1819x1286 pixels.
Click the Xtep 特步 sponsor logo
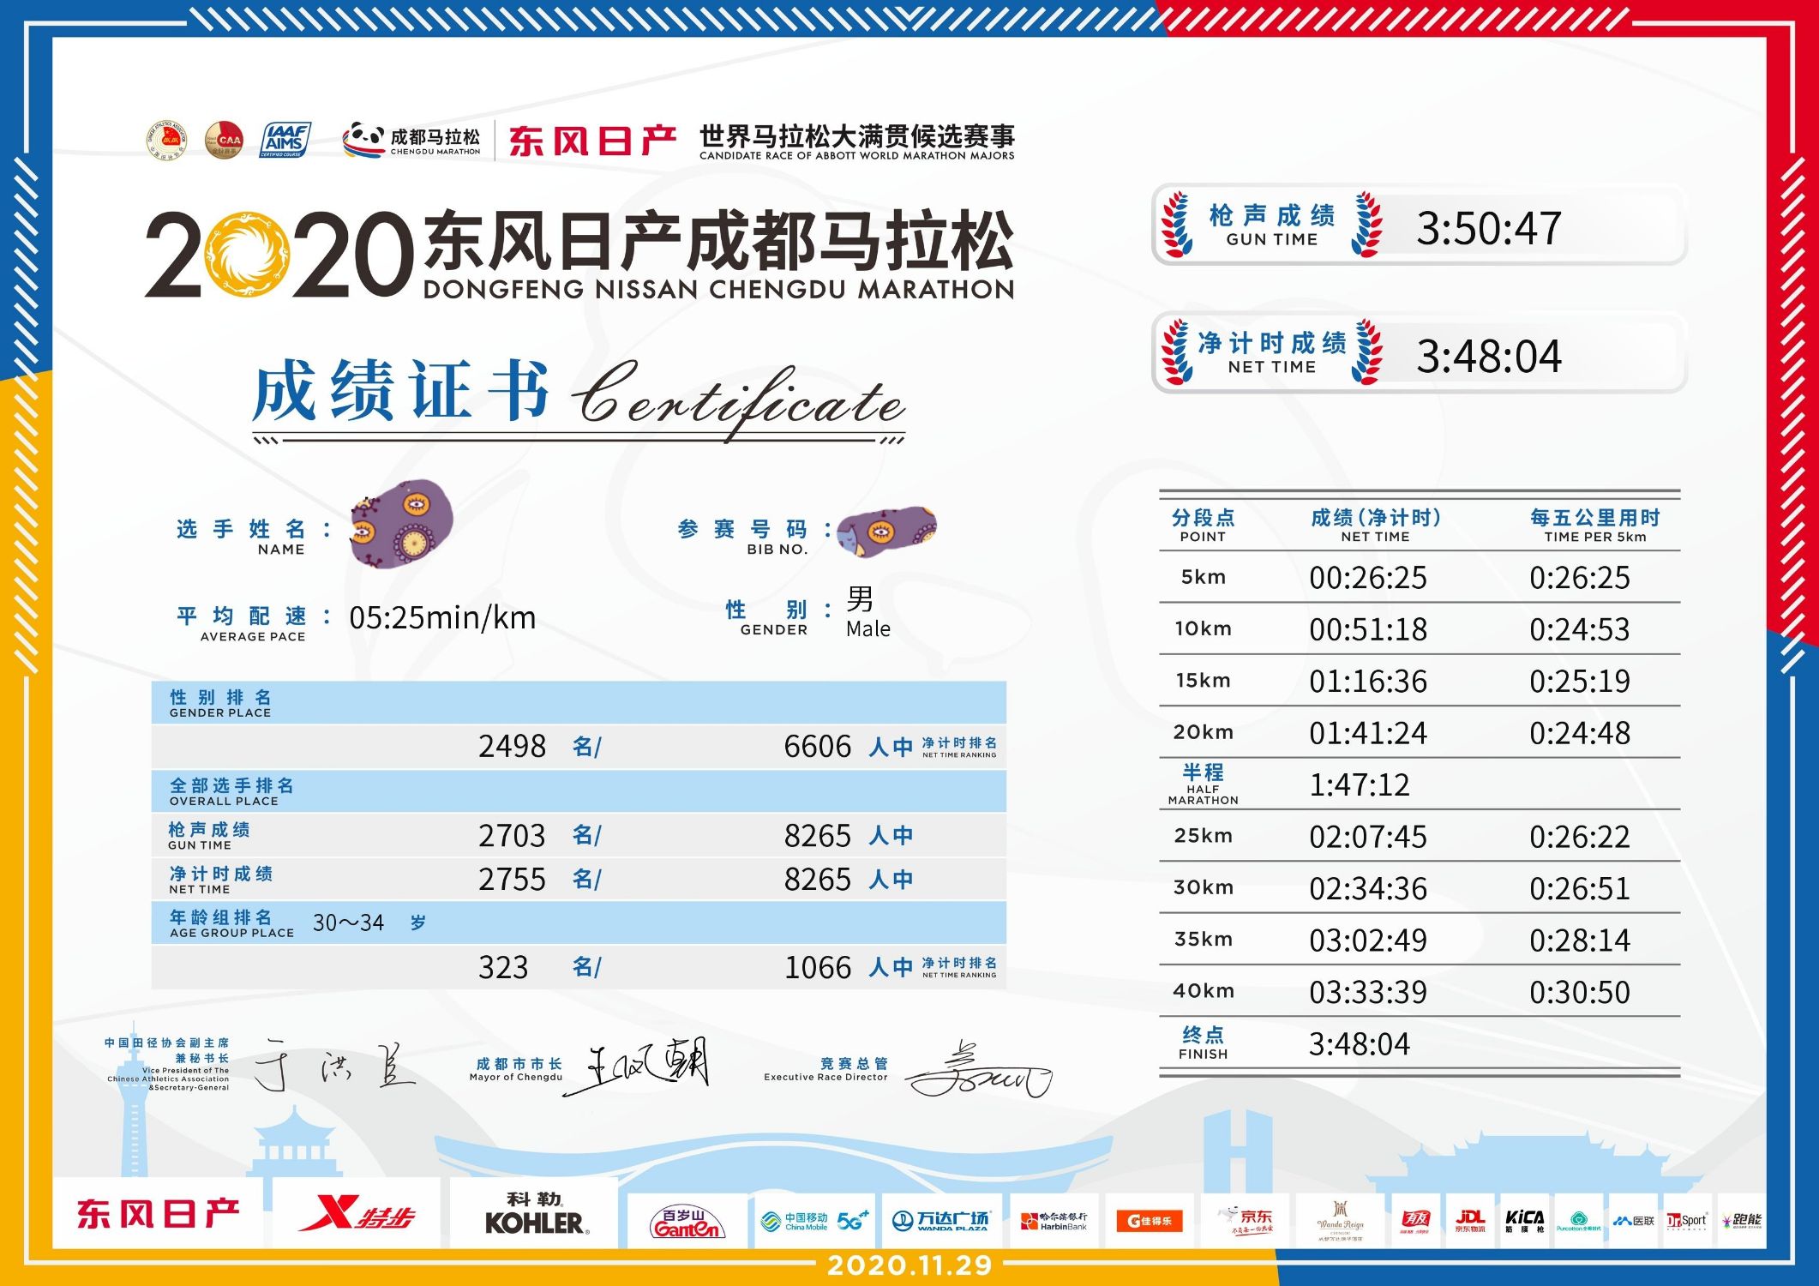tap(358, 1215)
